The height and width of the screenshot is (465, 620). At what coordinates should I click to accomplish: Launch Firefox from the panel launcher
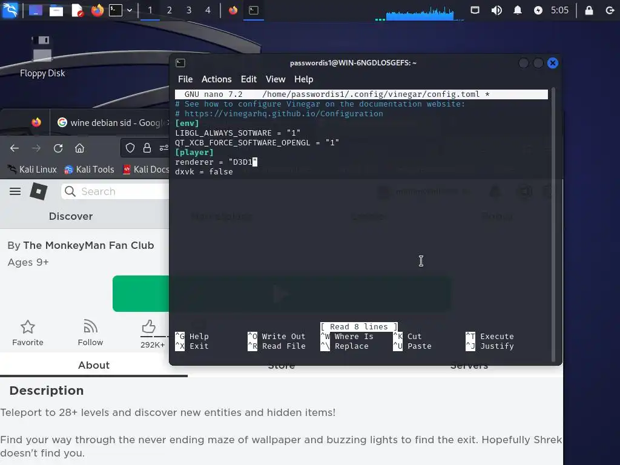(x=97, y=10)
